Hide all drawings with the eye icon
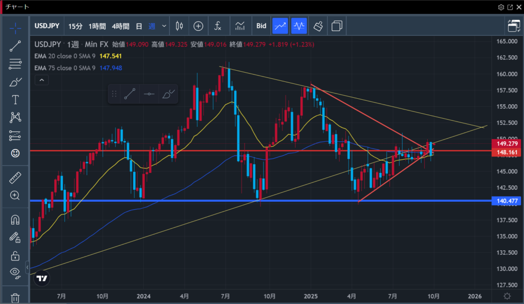 pyautogui.click(x=15, y=272)
